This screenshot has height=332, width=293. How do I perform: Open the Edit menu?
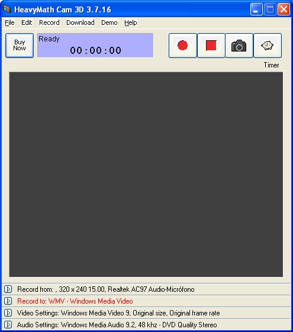pos(27,22)
